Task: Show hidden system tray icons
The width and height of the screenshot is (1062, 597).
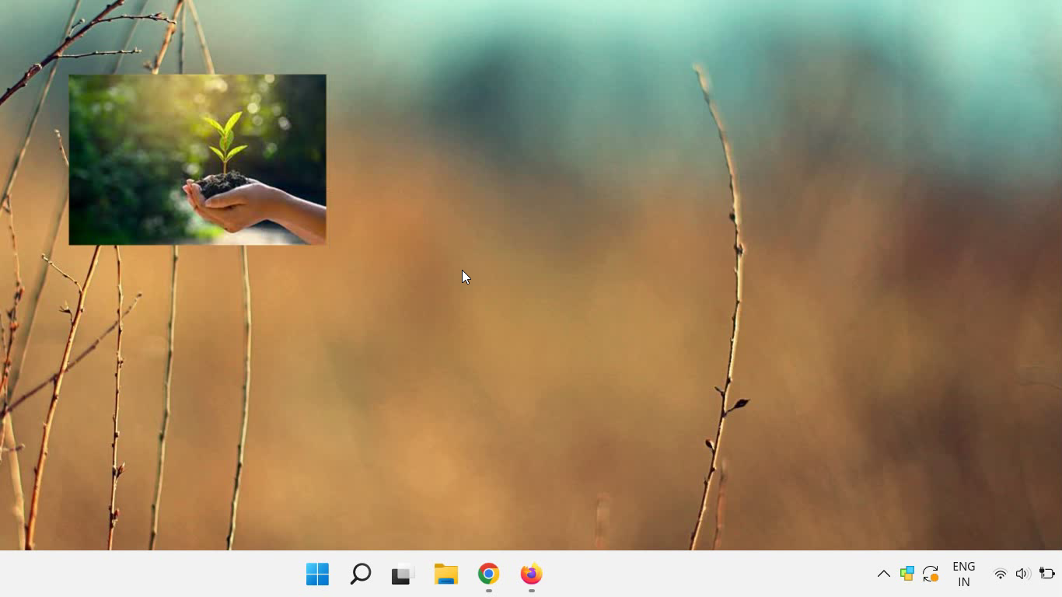Action: pos(884,574)
